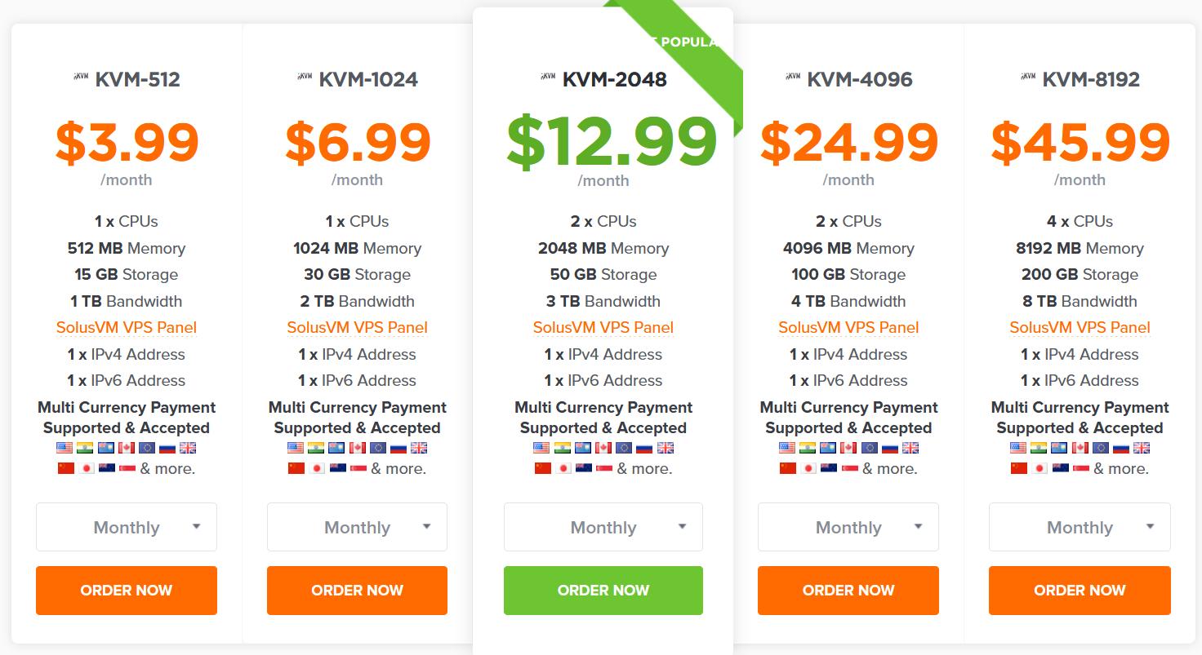Image resolution: width=1202 pixels, height=655 pixels.
Task: Open the Monthly billing dropdown for KVM-512
Action: point(127,527)
